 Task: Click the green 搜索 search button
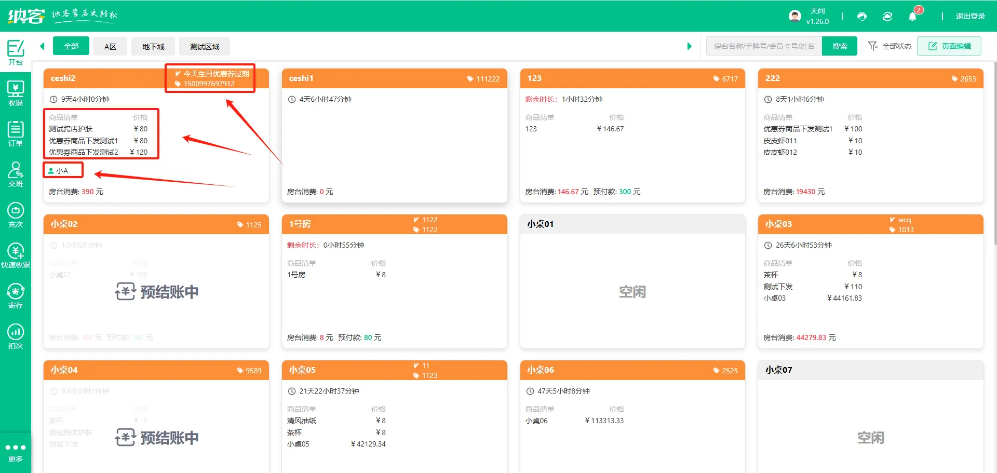[x=839, y=46]
